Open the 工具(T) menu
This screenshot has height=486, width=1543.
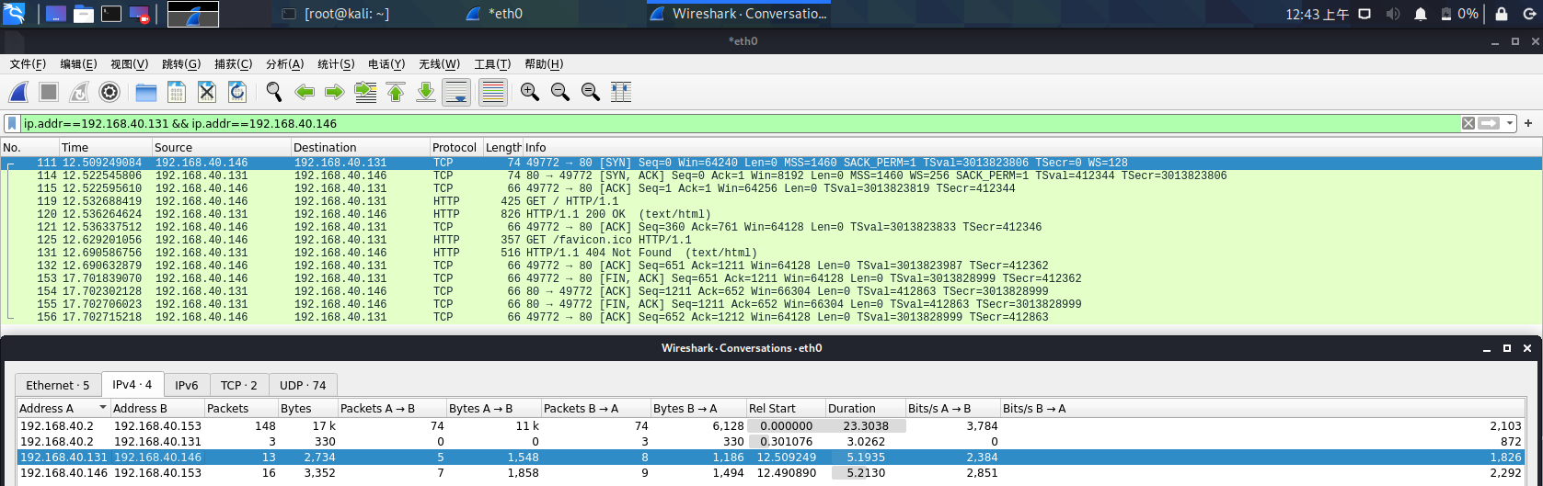(492, 64)
